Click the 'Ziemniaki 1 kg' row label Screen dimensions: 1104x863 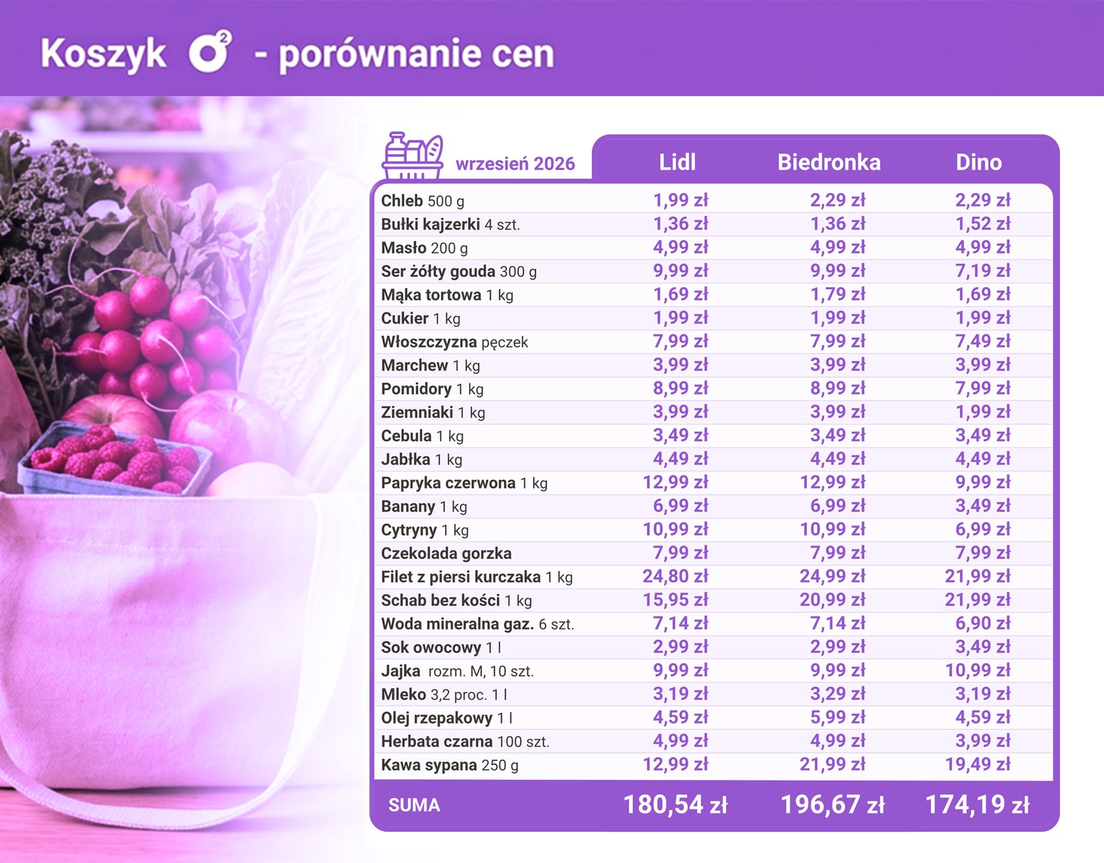(x=433, y=412)
